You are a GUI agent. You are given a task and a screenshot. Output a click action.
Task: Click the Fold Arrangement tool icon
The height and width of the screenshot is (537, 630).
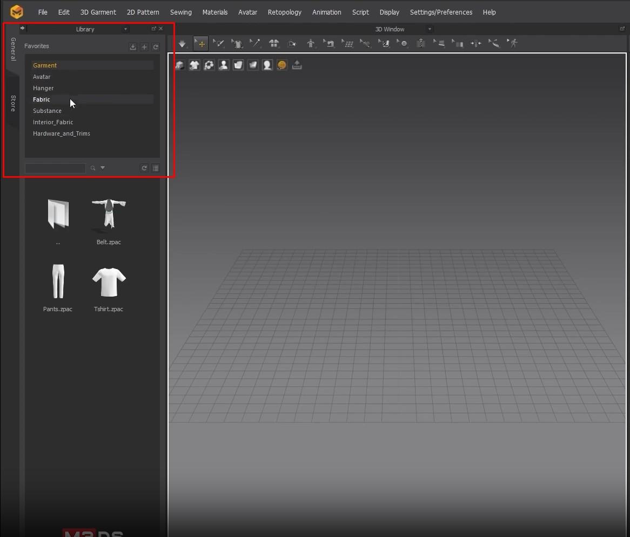[x=292, y=43]
